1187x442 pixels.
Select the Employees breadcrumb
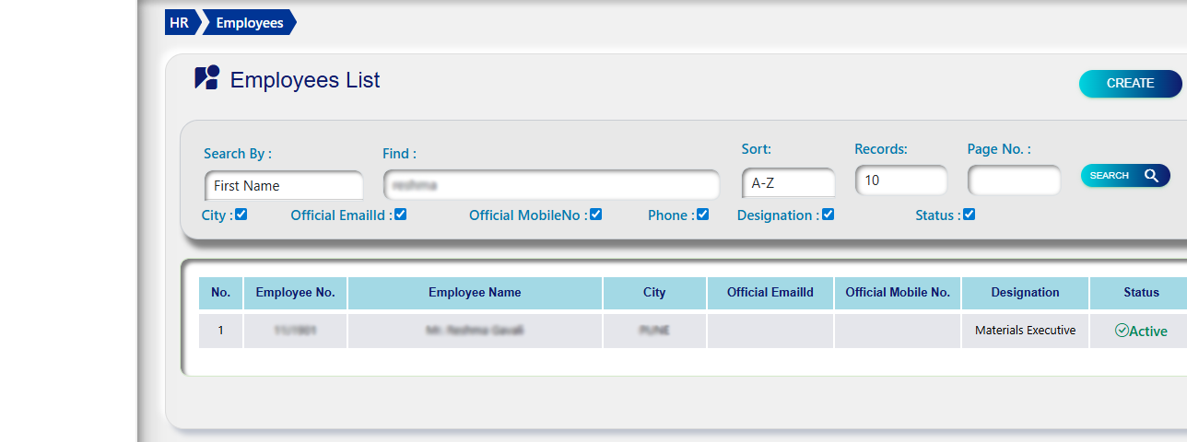click(249, 23)
